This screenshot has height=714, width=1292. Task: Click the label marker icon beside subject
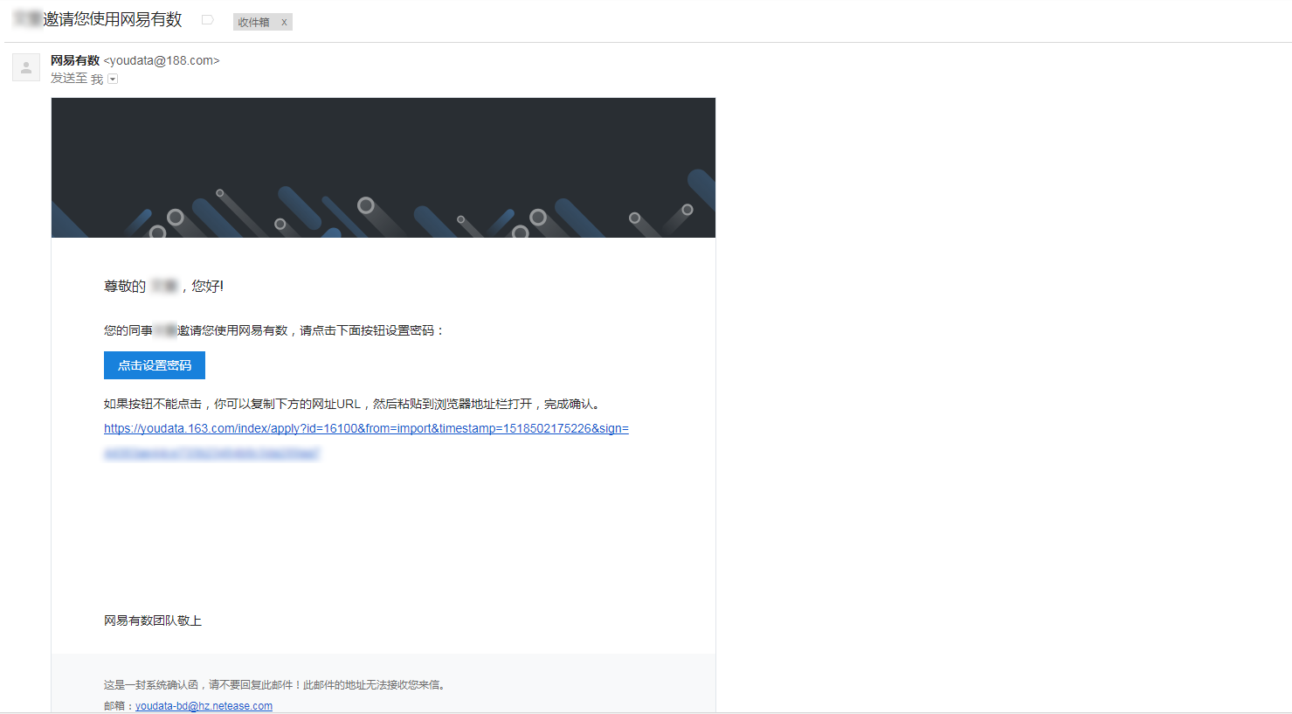coord(207,19)
